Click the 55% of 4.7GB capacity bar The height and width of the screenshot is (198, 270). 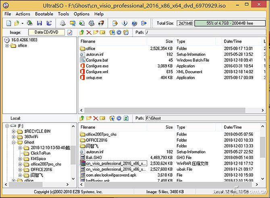point(230,23)
